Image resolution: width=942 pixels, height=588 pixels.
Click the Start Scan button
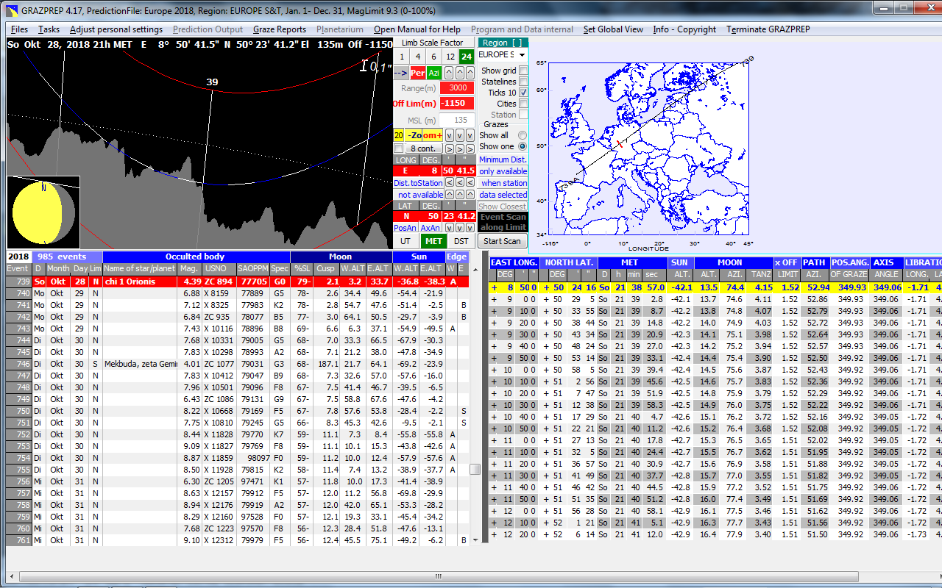coord(502,241)
